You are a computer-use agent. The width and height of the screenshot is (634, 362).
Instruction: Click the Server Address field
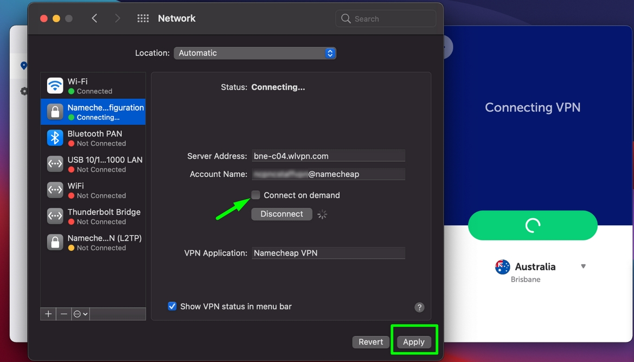pos(328,156)
